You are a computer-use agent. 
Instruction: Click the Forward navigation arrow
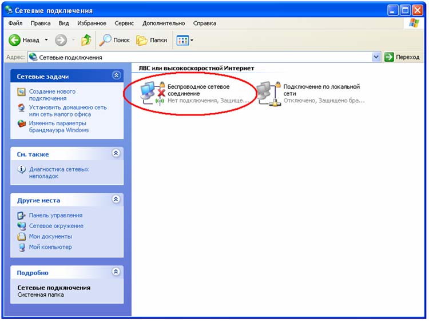[x=61, y=40]
